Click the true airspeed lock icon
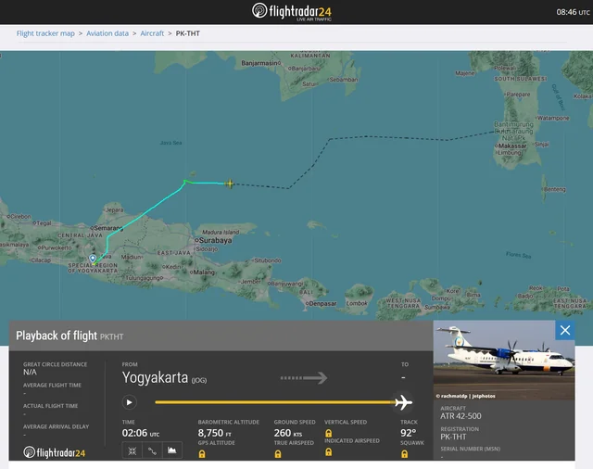This screenshot has width=593, height=469. point(278,454)
